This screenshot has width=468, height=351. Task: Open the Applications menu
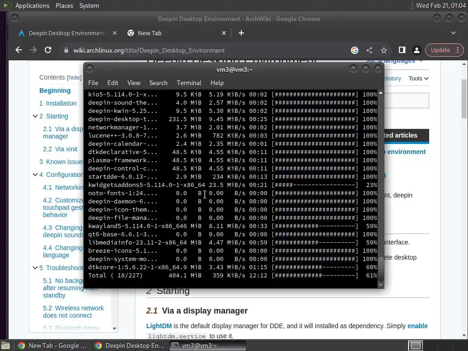[32, 5]
